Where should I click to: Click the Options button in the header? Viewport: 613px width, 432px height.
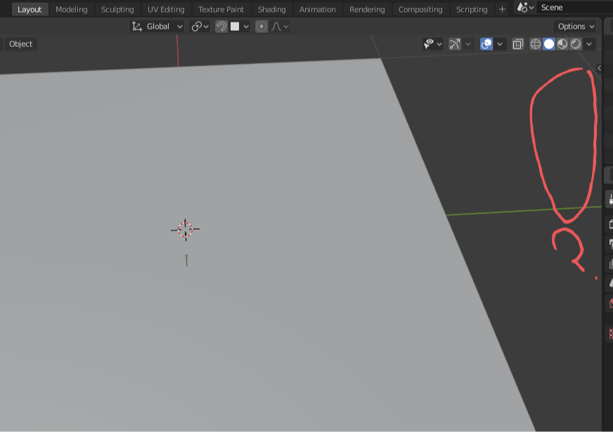[574, 26]
